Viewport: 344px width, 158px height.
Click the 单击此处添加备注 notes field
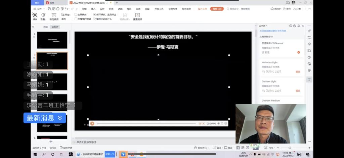coord(86,142)
